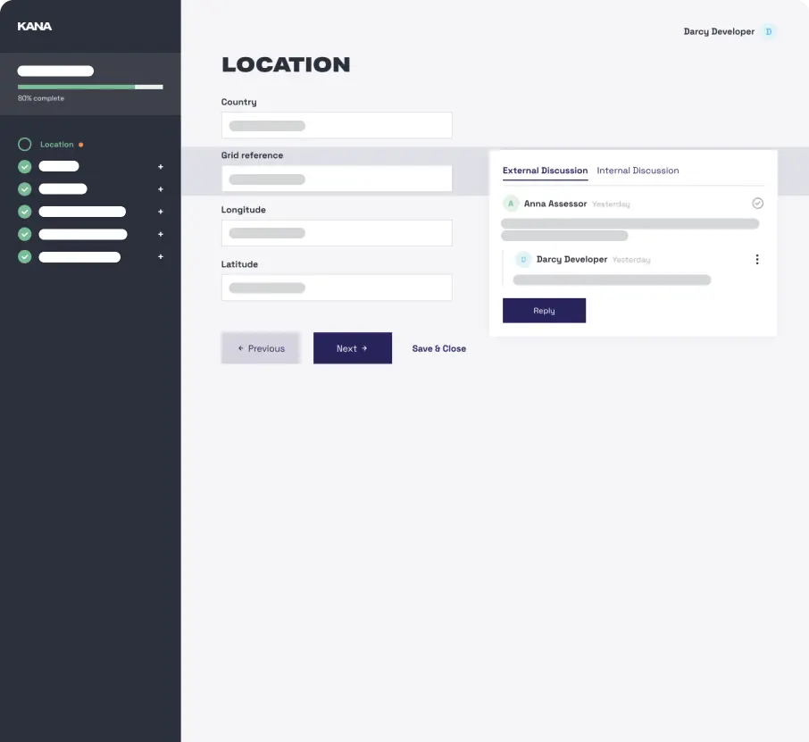Viewport: 809px width, 742px height.
Task: Click the Country input field
Action: pyautogui.click(x=337, y=125)
